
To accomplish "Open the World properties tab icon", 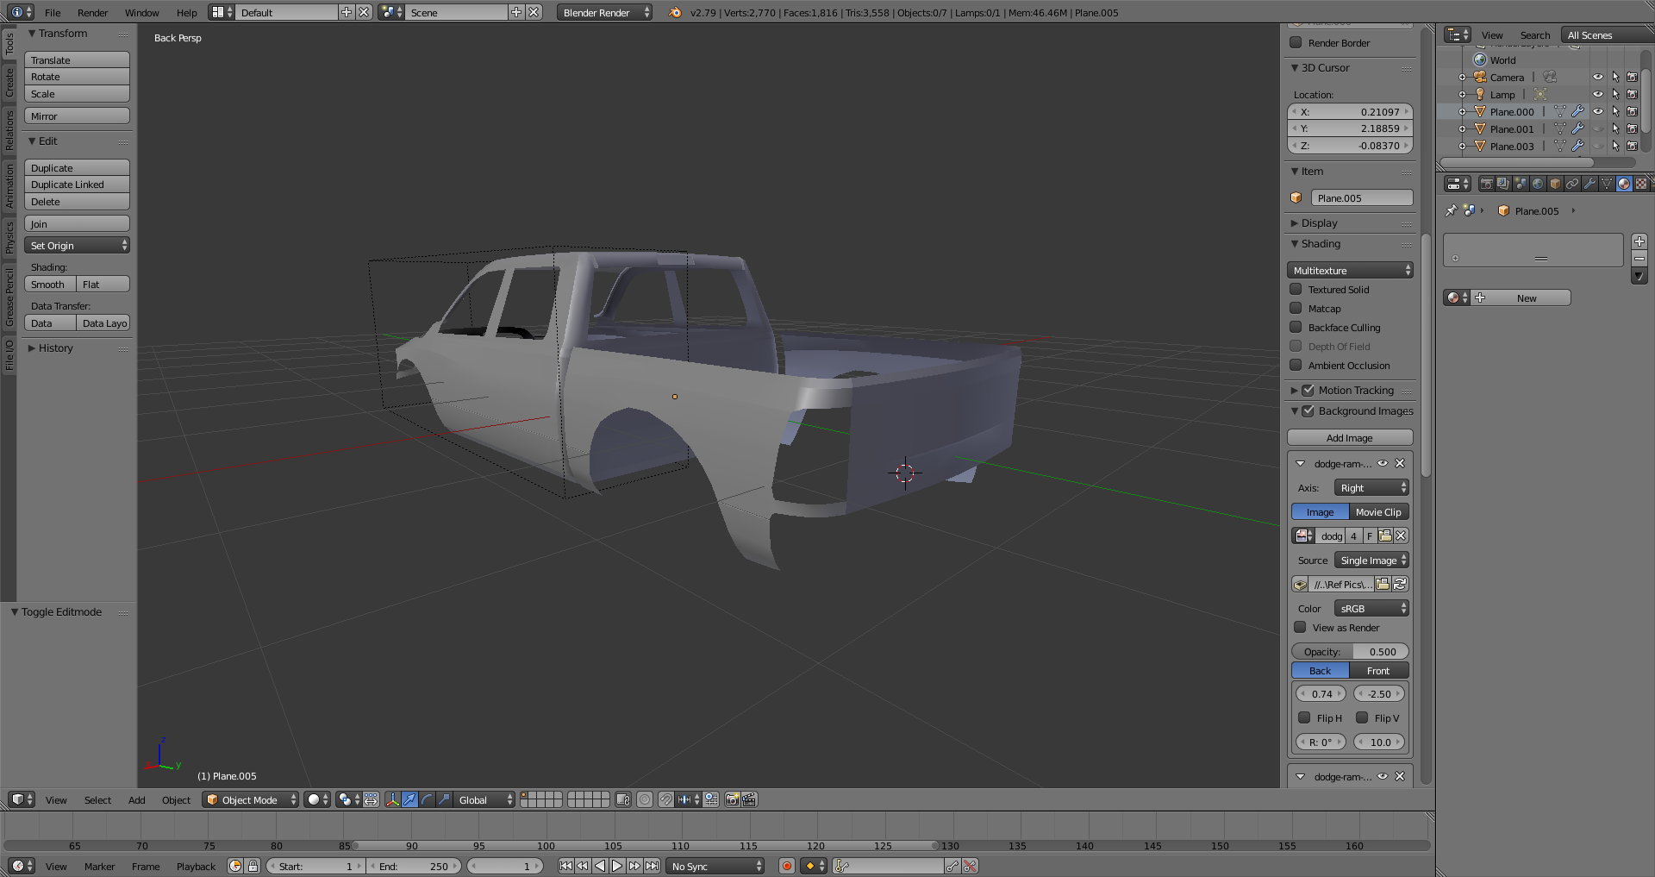I will [1538, 184].
